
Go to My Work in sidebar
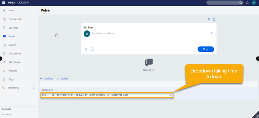[13, 28]
